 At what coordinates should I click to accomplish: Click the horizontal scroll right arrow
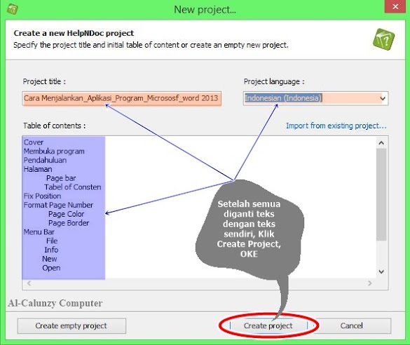coord(369,283)
